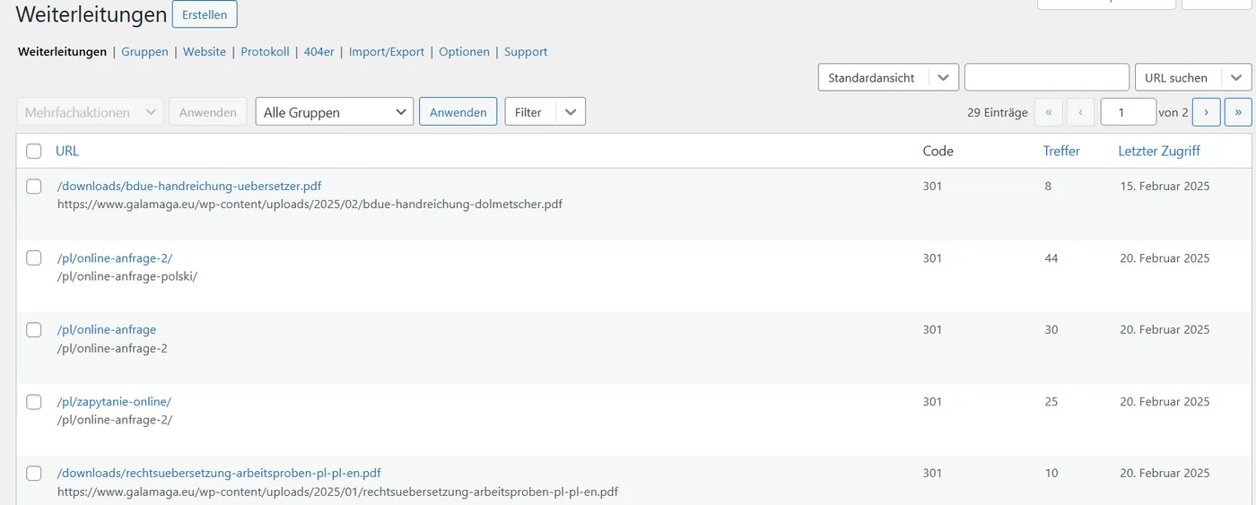The height and width of the screenshot is (505, 1256).
Task: Click the Treffer value 44
Action: pos(1051,258)
